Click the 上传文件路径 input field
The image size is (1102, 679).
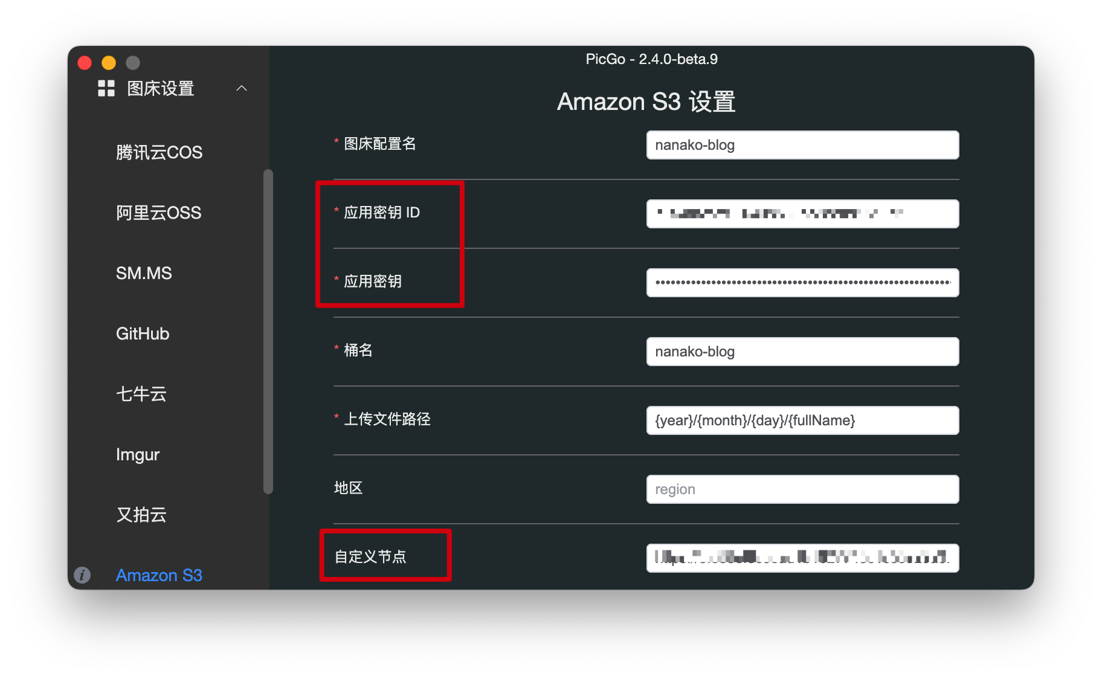coord(802,420)
